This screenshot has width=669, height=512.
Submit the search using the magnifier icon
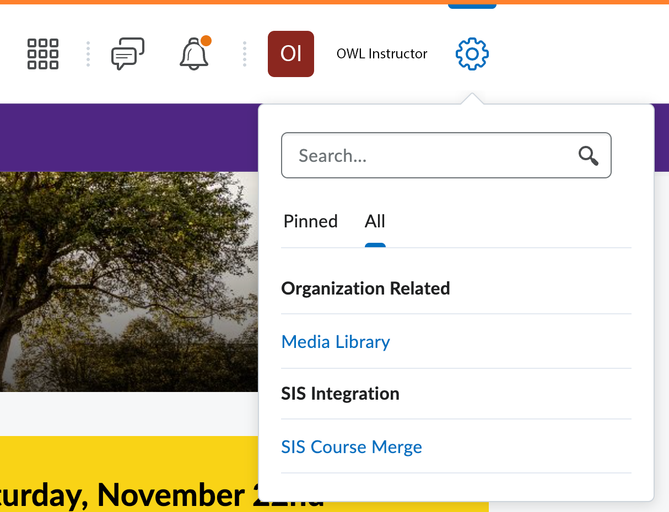click(588, 156)
